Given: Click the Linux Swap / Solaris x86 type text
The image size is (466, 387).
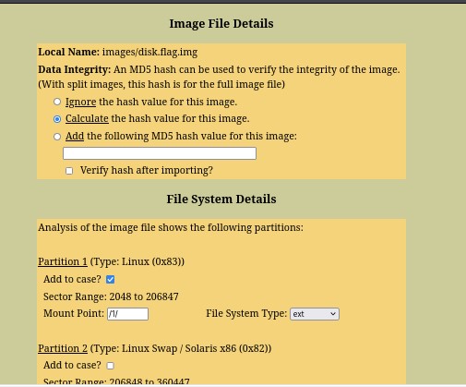Looking at the screenshot, I should [181, 348].
